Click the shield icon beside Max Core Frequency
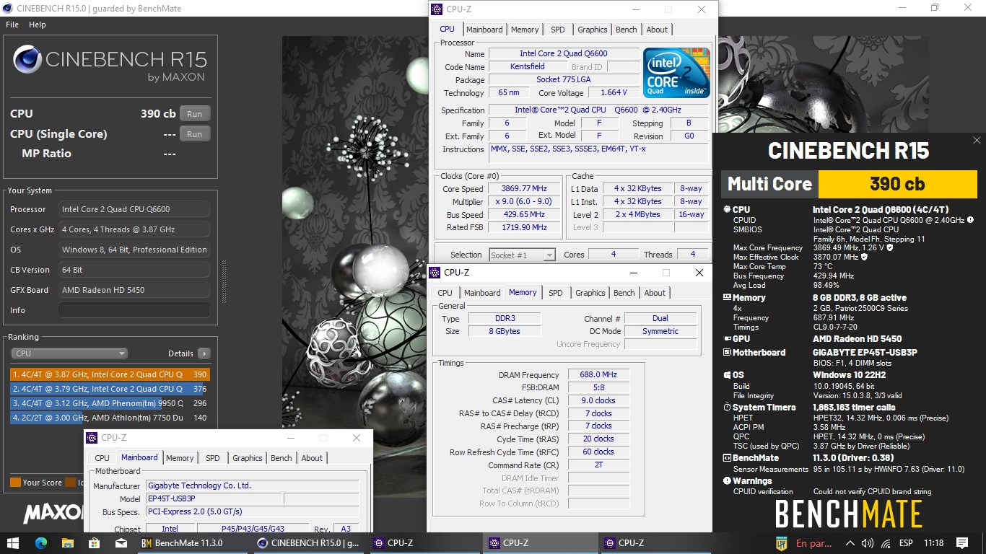The height and width of the screenshot is (554, 986). [x=890, y=247]
